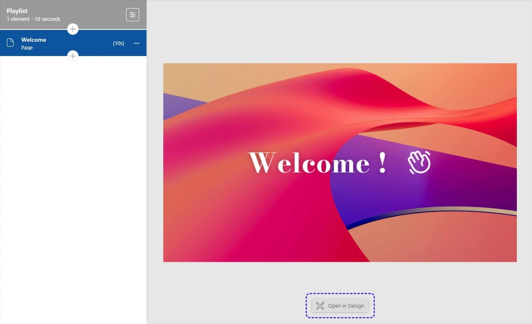The image size is (532, 324).
Task: Select the Welcome page in the playlist
Action: pyautogui.click(x=49, y=43)
